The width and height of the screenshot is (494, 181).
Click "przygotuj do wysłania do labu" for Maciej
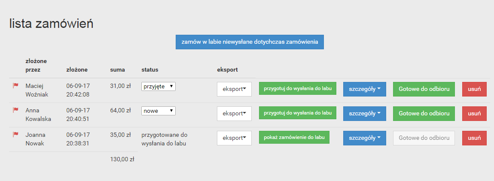coord(298,88)
